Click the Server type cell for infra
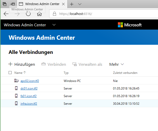The width and height of the screenshot is (158, 131). pyautogui.click(x=68, y=104)
